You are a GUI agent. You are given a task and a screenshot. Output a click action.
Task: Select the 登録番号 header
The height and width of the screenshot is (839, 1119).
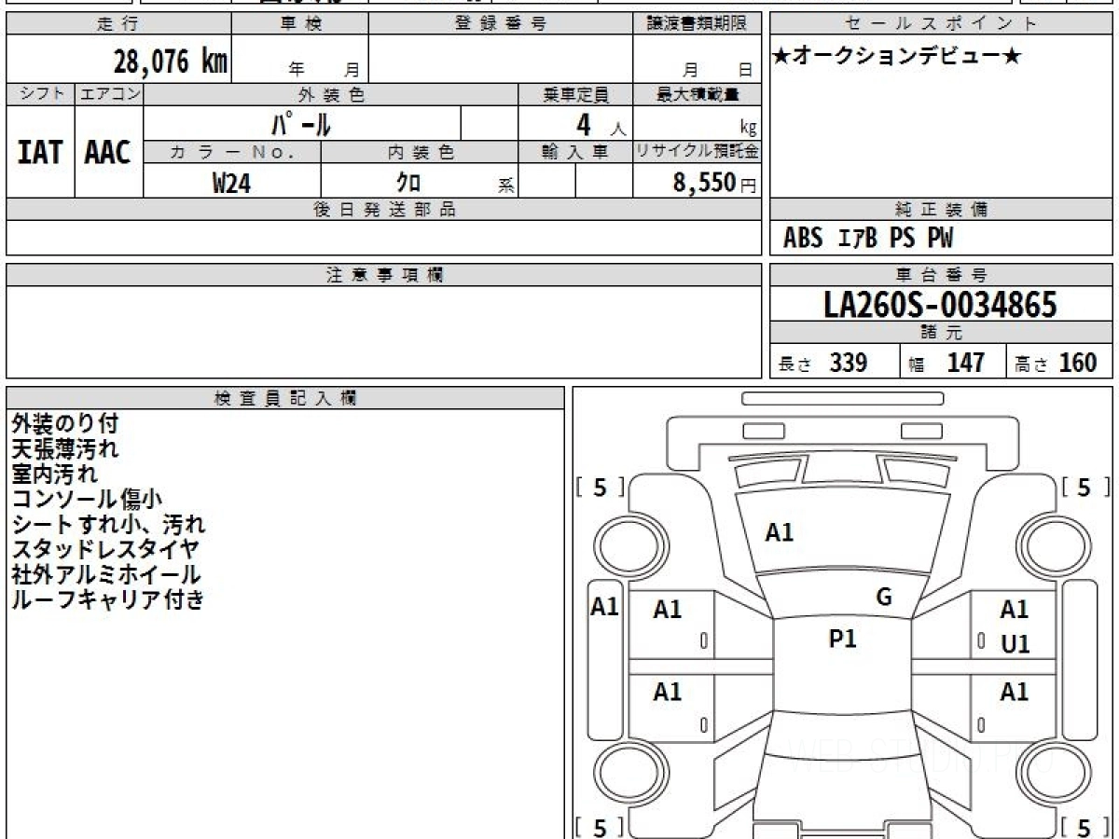(501, 24)
